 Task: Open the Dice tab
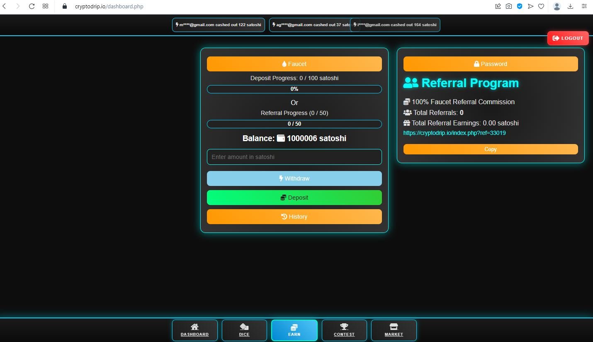244,330
